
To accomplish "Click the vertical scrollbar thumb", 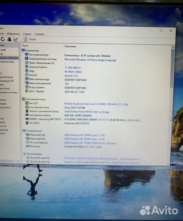I will click(x=172, y=68).
